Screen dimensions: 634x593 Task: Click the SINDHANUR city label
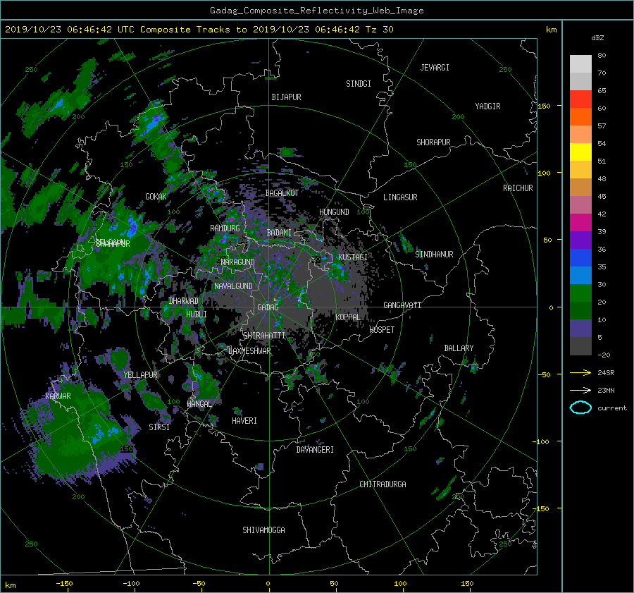(x=434, y=255)
